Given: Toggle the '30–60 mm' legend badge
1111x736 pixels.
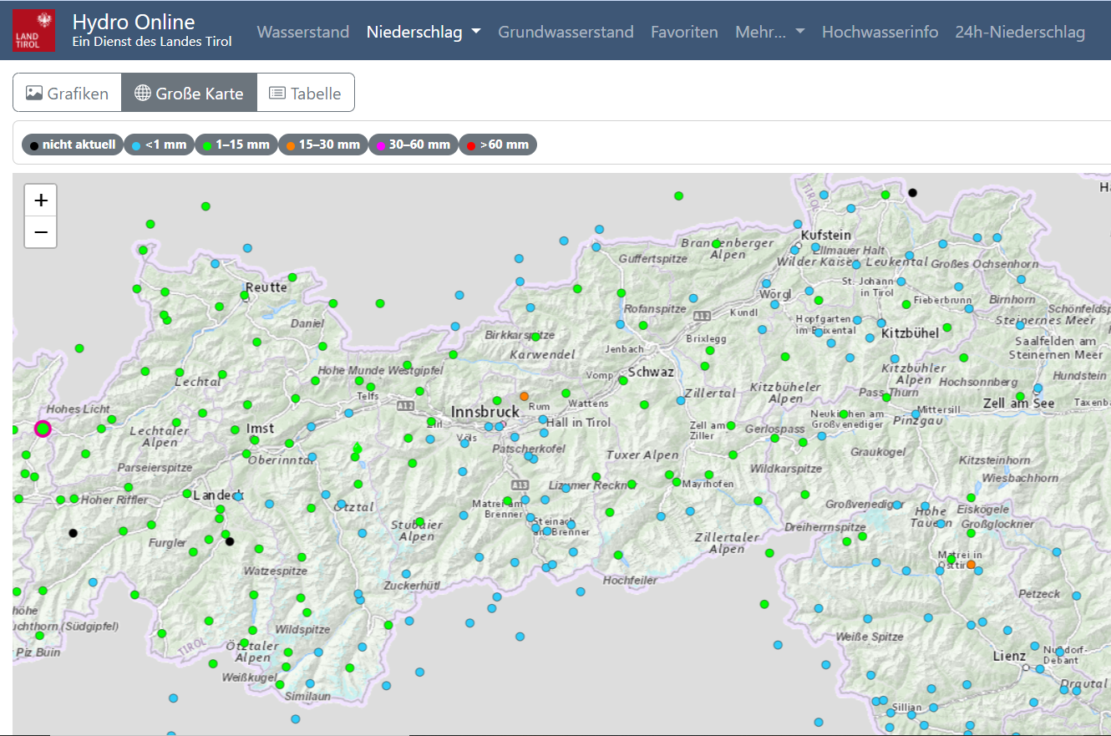Looking at the screenshot, I should (413, 145).
